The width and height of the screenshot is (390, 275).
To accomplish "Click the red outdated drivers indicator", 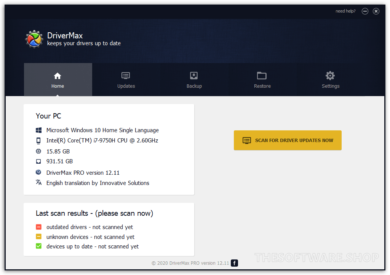I will pos(39,227).
